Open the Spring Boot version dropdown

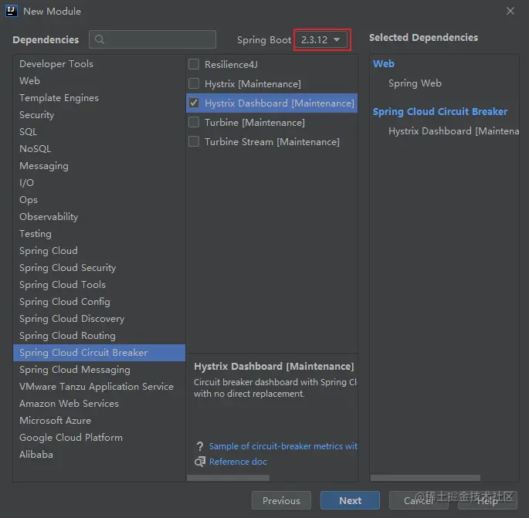coord(320,39)
